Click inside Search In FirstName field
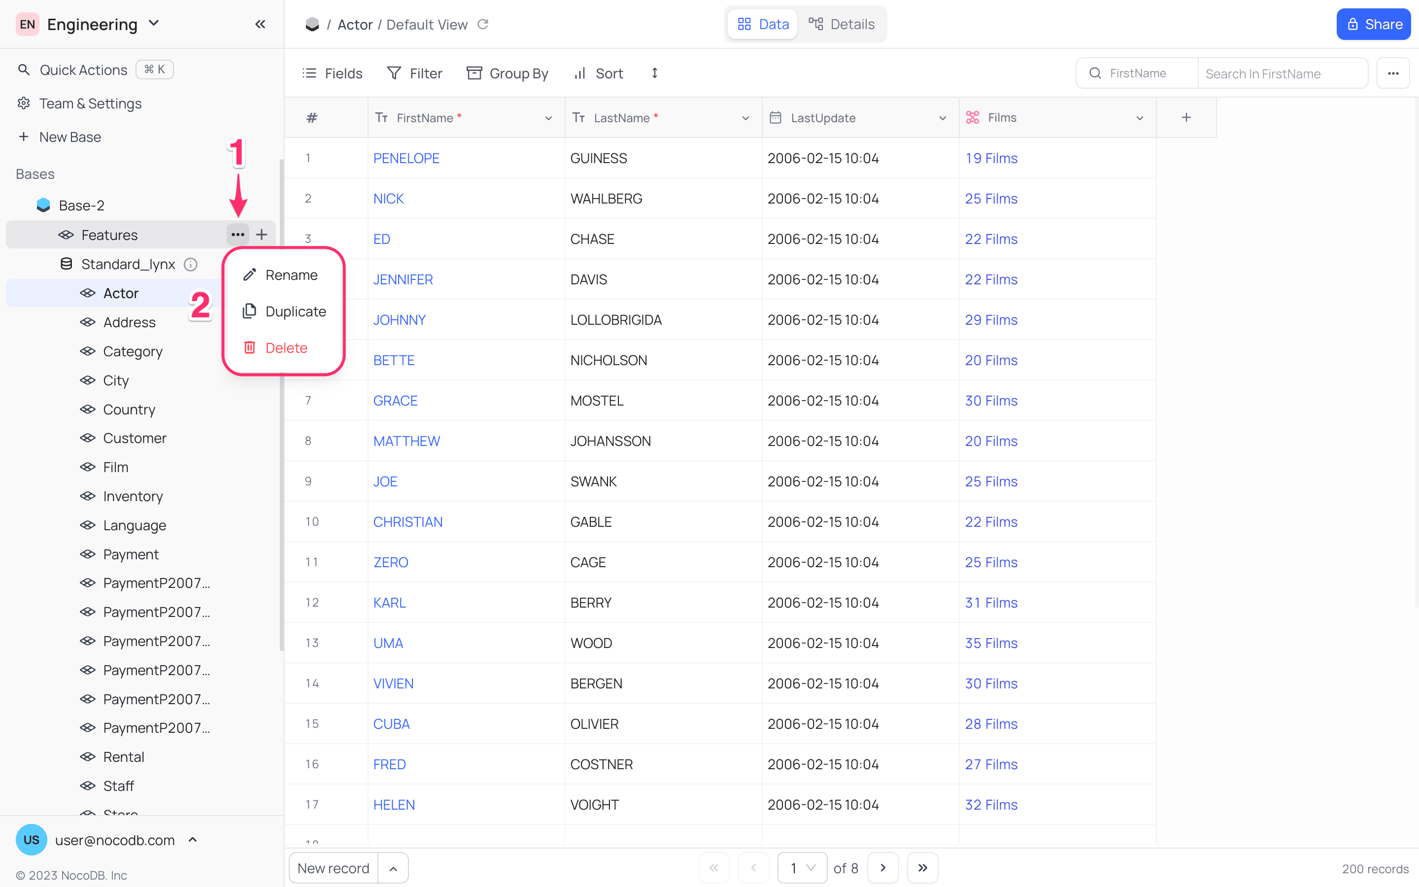The height and width of the screenshot is (887, 1419). (1283, 73)
